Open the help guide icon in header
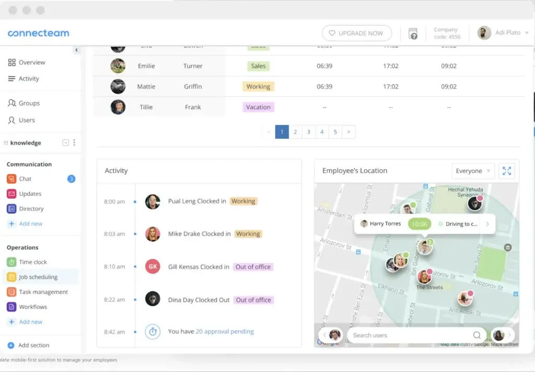Image resolution: width=535 pixels, height=372 pixels. (413, 33)
